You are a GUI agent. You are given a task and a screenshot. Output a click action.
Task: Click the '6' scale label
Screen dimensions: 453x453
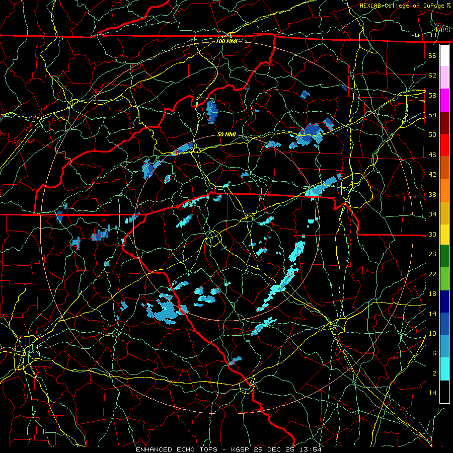click(434, 353)
